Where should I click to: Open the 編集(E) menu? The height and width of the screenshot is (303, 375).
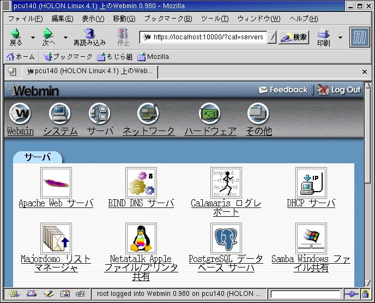(x=63, y=19)
